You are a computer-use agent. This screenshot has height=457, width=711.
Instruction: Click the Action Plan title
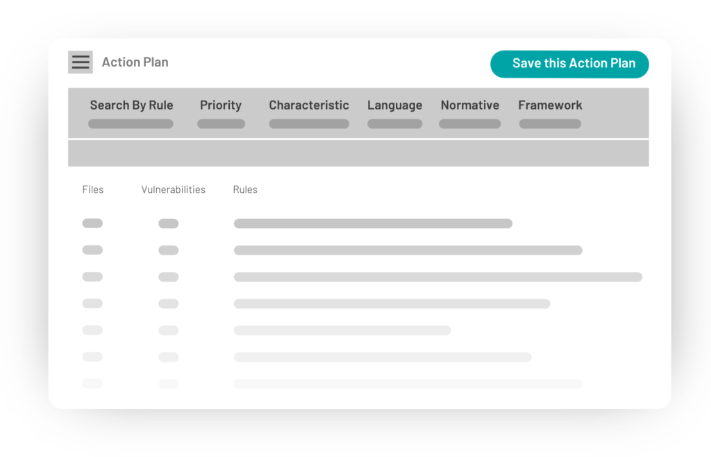coord(135,62)
